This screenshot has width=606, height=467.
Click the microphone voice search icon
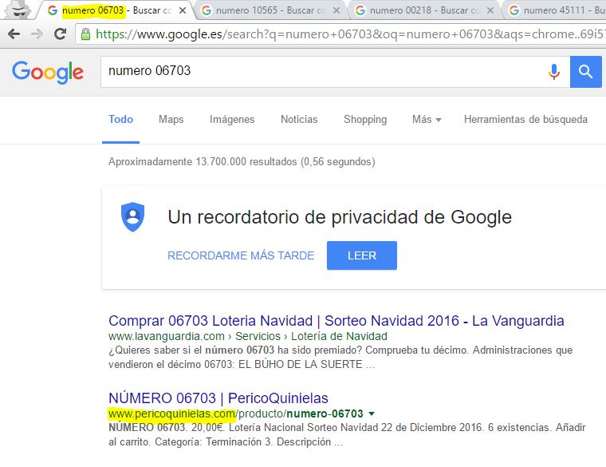pos(554,72)
